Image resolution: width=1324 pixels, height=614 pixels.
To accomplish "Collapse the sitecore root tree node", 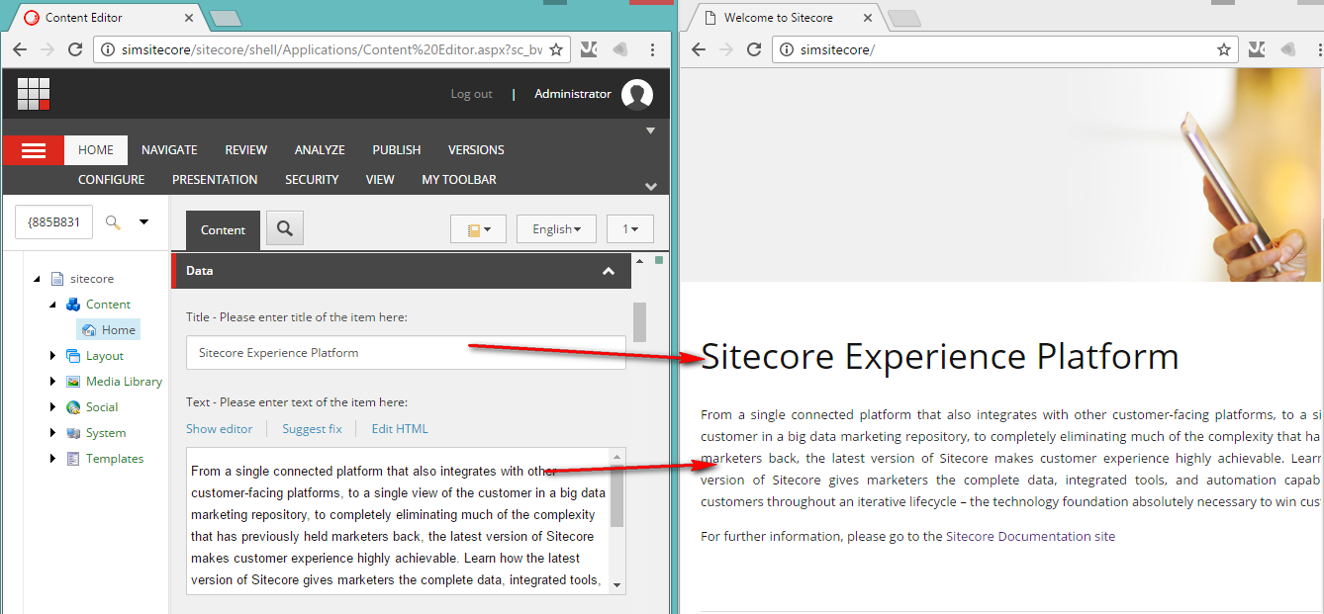I will [x=38, y=279].
